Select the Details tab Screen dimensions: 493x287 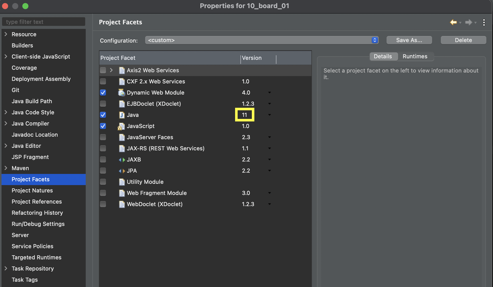383,56
